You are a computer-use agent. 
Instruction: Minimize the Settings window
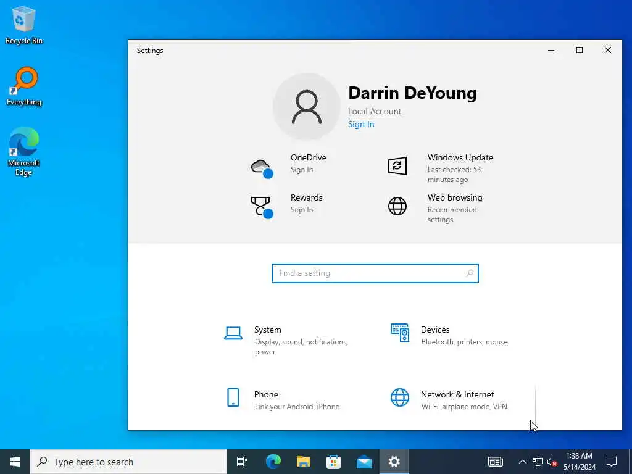[551, 51]
